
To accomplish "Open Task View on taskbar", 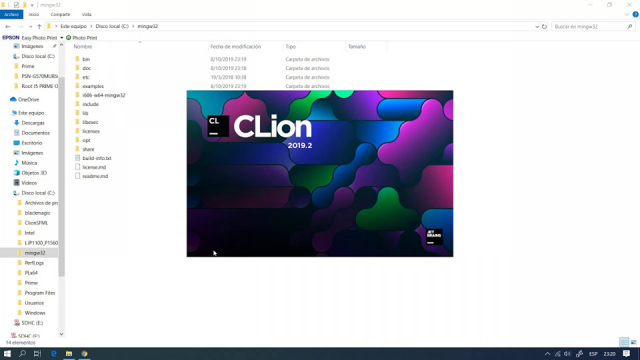I will click(x=37, y=353).
